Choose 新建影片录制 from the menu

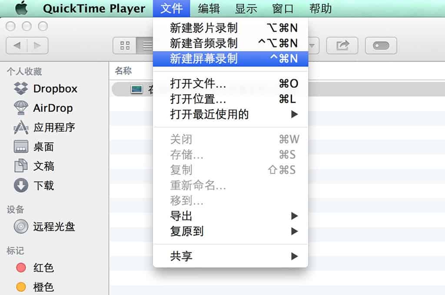(230, 28)
